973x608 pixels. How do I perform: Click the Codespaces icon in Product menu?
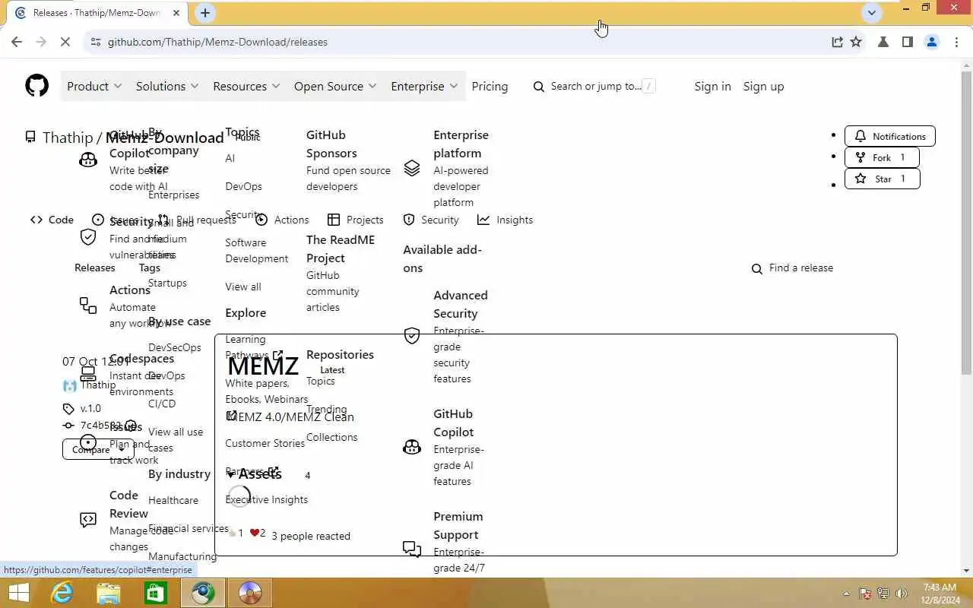coord(88,374)
